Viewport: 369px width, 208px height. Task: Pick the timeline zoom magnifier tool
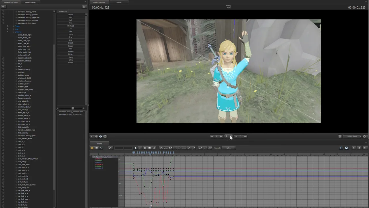(x=154, y=148)
